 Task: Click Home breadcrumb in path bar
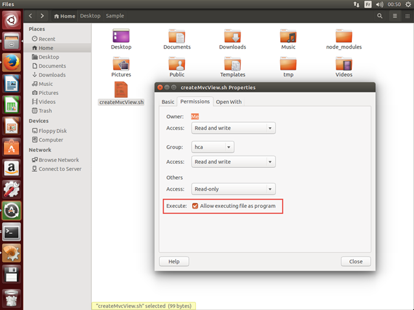click(x=65, y=16)
